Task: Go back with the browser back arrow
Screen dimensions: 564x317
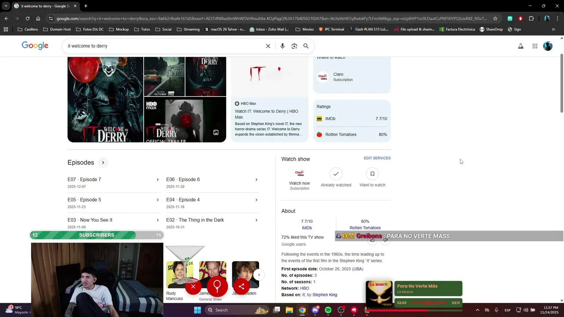Action: click(x=6, y=18)
